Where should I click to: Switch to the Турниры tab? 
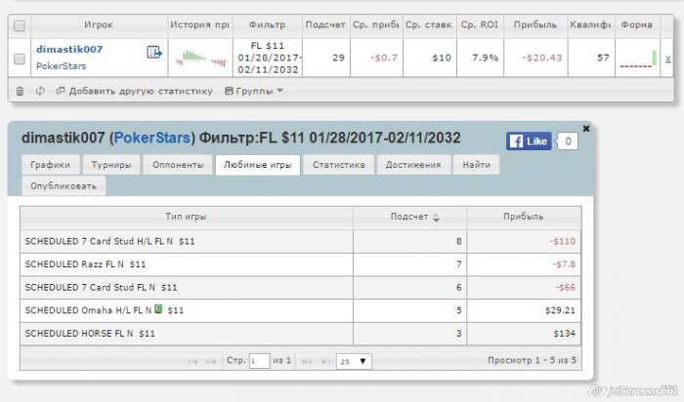click(111, 165)
